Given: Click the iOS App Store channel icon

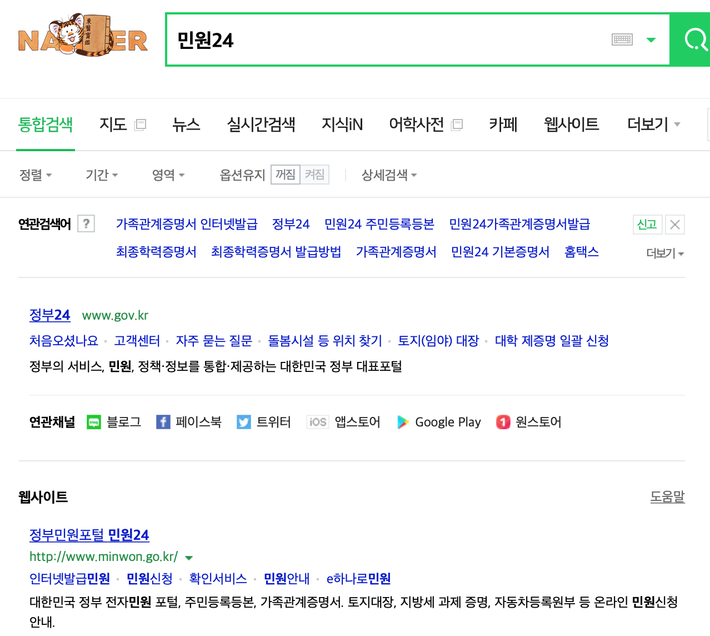Looking at the screenshot, I should coord(318,422).
